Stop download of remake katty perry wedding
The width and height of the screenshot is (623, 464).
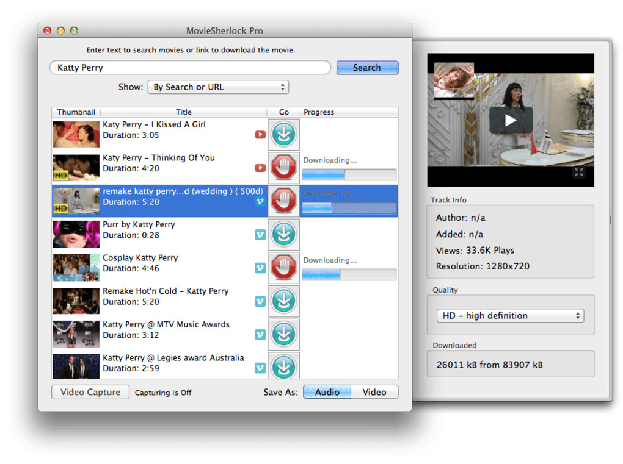click(x=283, y=201)
